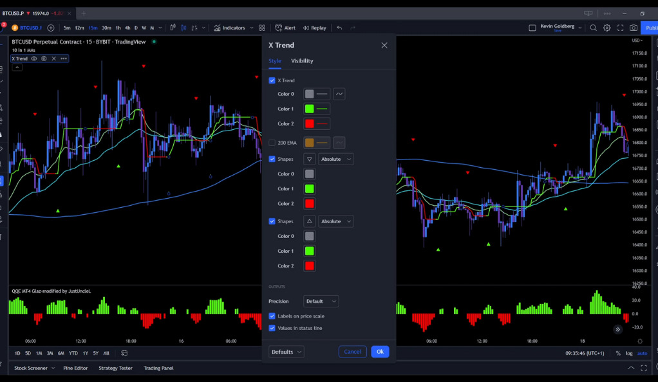Switch to 4h timeframe
This screenshot has width=658, height=382.
[x=127, y=28]
